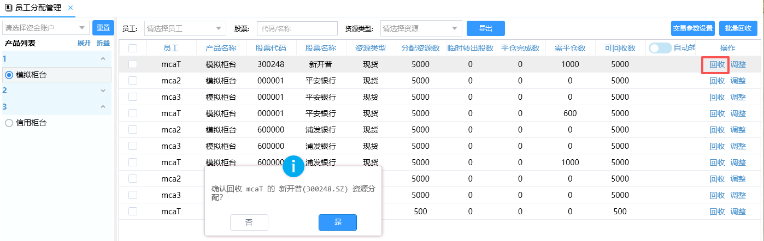Click the 折叠 link in product list

[x=103, y=43]
